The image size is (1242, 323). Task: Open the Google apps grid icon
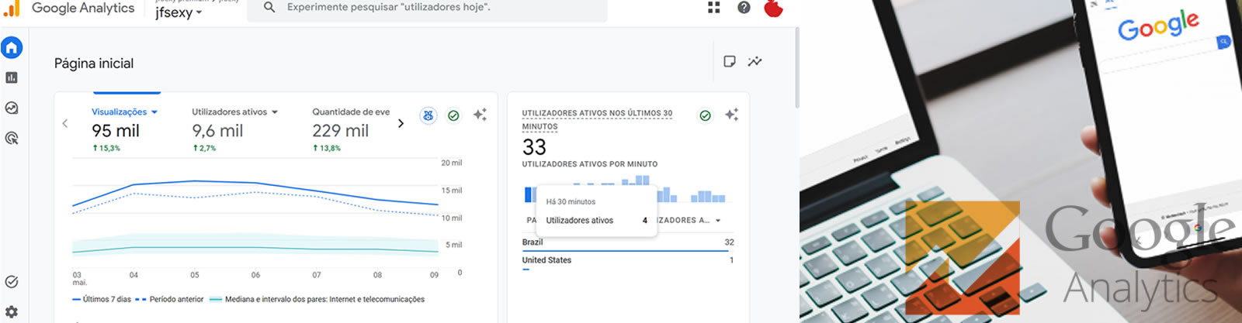714,8
